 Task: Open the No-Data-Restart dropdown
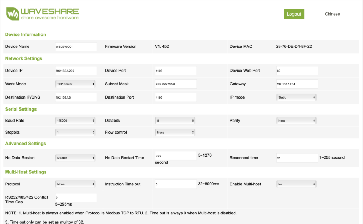75,158
